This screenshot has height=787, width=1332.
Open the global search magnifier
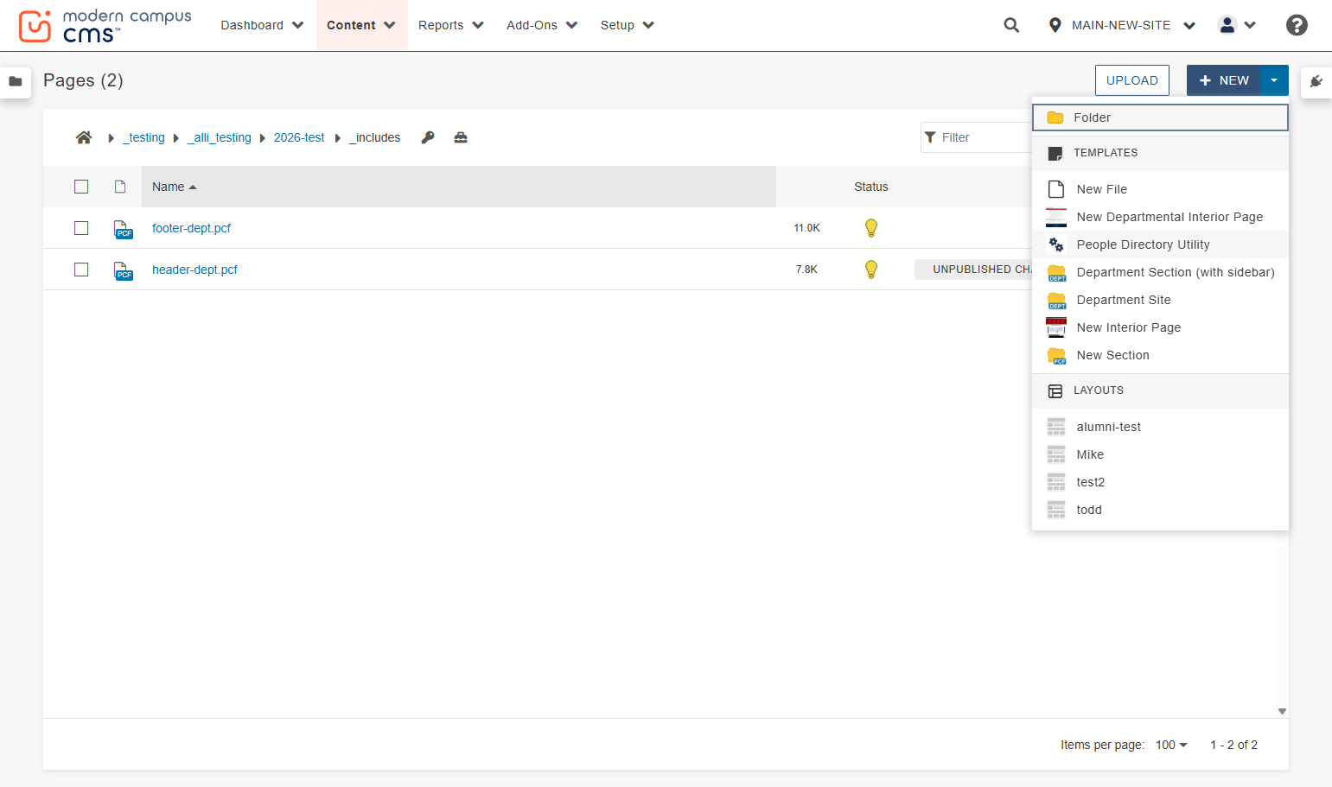(x=1011, y=25)
